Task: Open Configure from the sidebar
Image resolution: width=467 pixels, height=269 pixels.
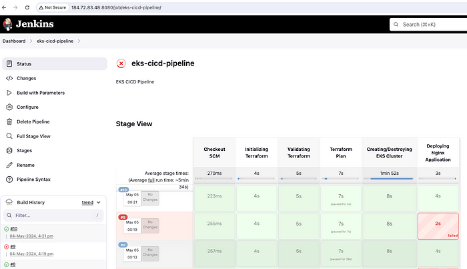Action: pos(27,107)
